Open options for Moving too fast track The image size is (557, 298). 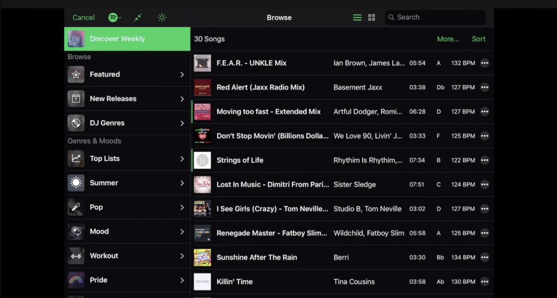coord(484,112)
